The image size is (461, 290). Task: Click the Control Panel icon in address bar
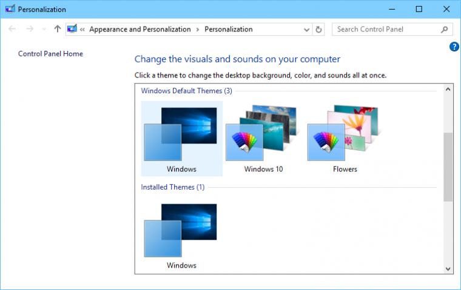click(72, 29)
